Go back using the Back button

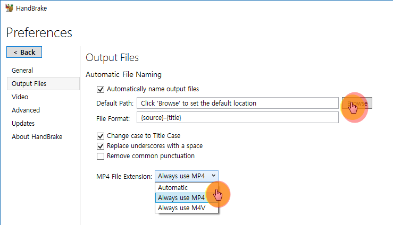(x=24, y=52)
